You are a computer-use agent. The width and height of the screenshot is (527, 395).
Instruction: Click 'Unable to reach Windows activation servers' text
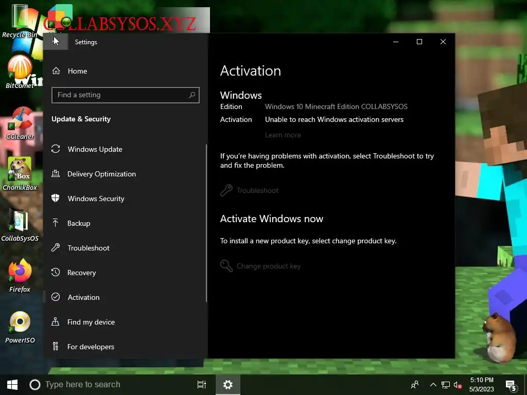[334, 119]
